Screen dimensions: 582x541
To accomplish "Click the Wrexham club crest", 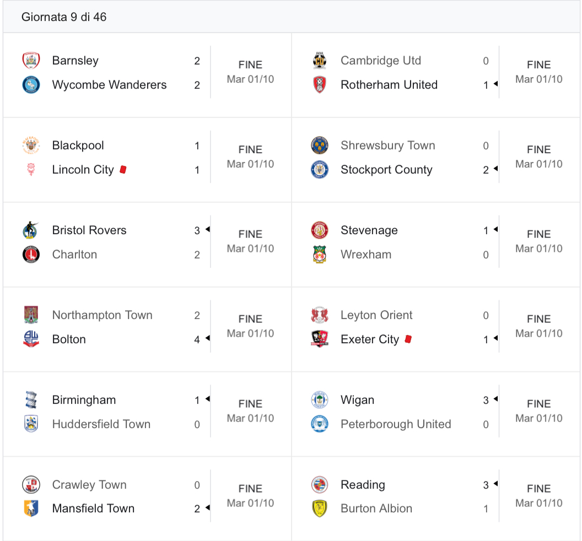I will tap(320, 254).
